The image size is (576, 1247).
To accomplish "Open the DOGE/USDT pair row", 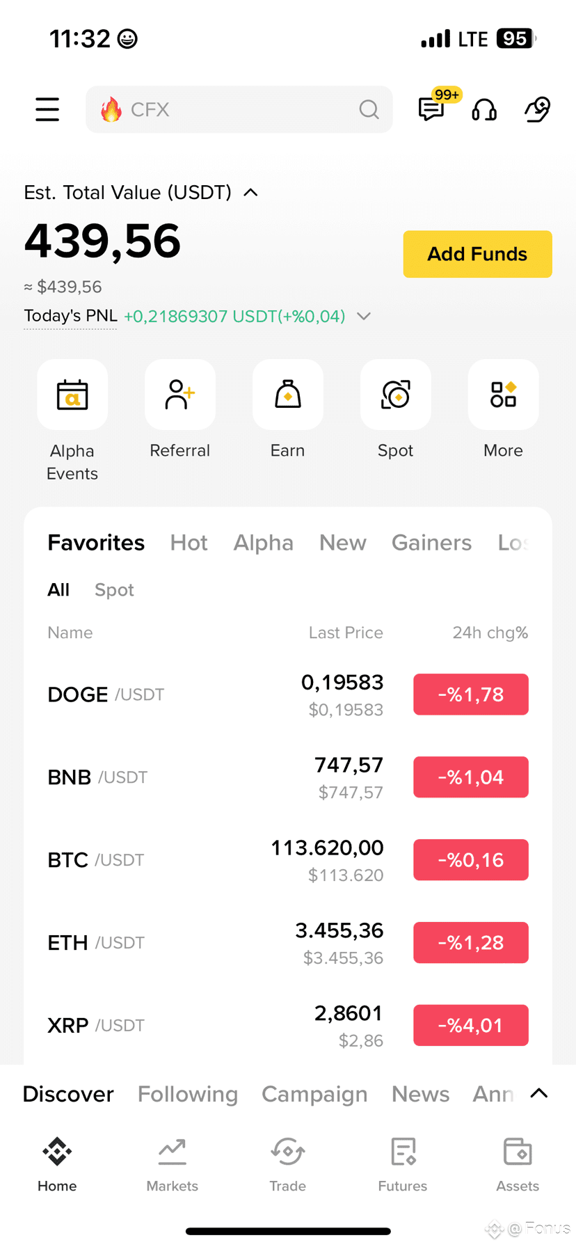I will 288,694.
